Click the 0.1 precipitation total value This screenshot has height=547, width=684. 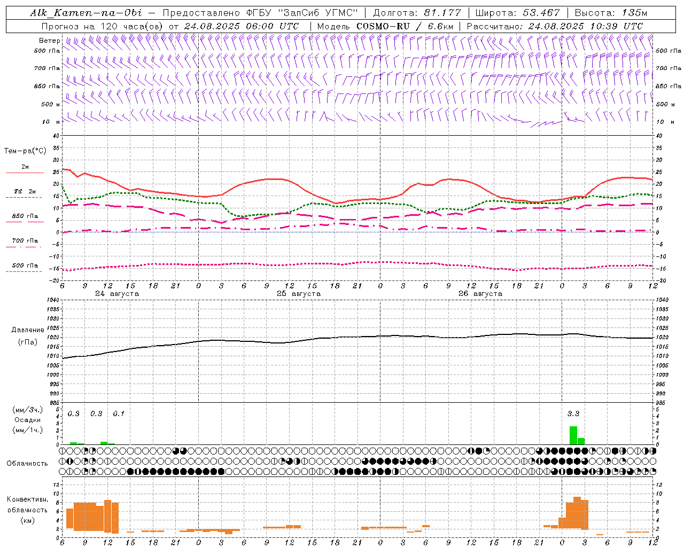(119, 414)
